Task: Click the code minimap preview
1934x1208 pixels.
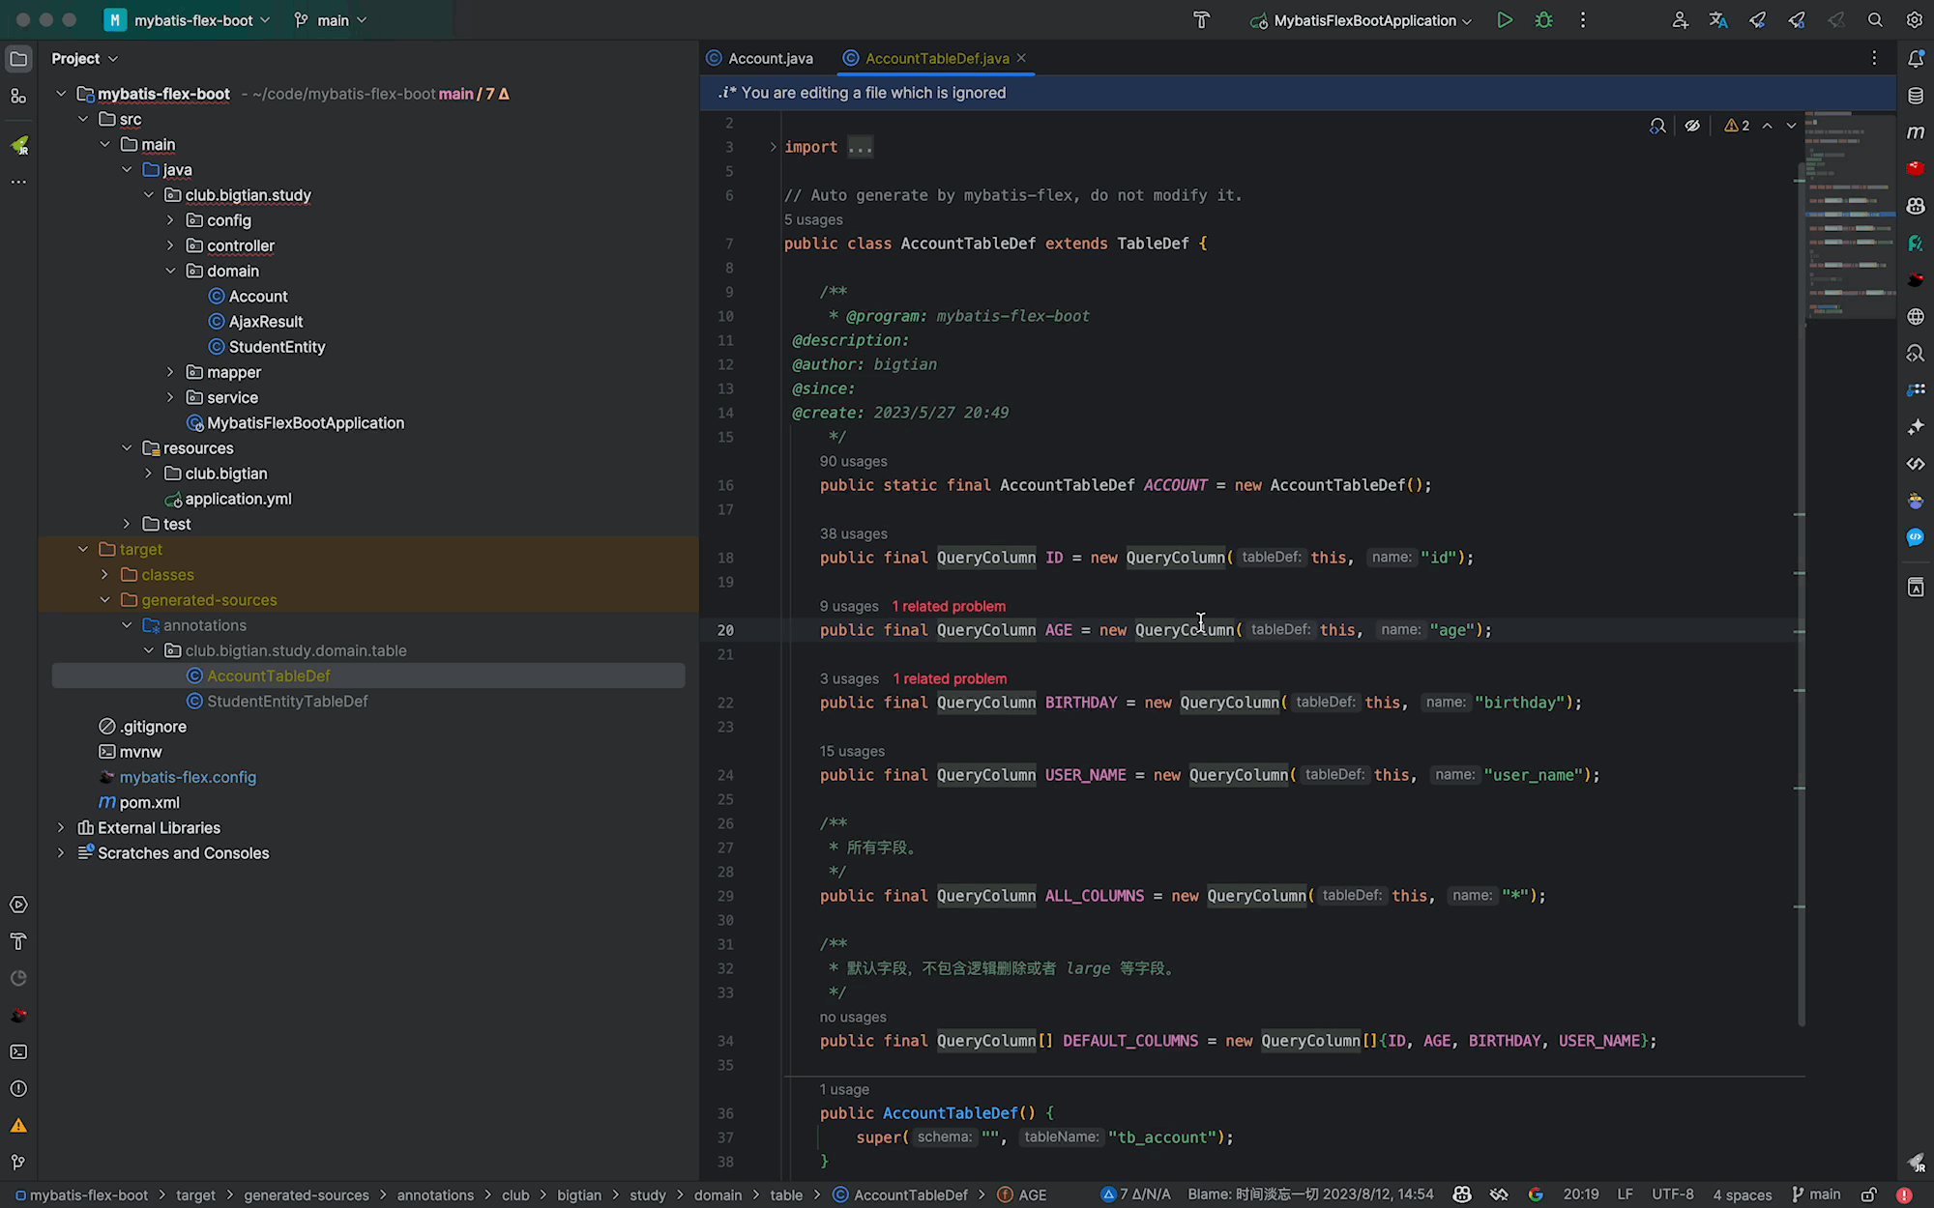Action: tap(1850, 216)
